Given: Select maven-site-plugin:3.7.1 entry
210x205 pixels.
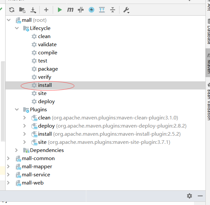Looking at the screenshot, I should point(104,142).
